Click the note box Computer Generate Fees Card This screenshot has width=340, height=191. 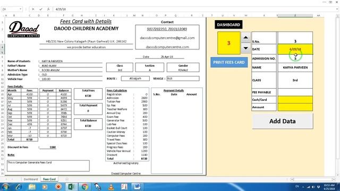pyautogui.click(x=48, y=166)
